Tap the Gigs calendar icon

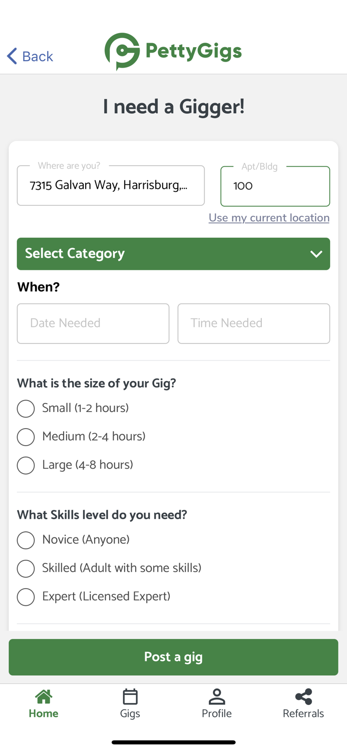[x=130, y=696]
